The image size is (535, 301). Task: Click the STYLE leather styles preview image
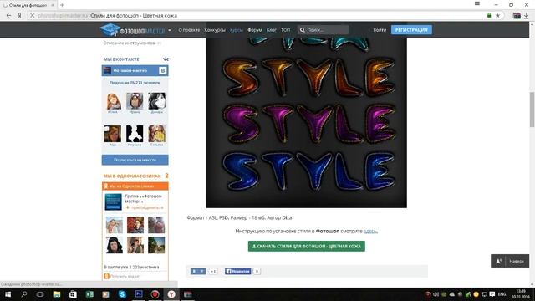click(x=307, y=123)
